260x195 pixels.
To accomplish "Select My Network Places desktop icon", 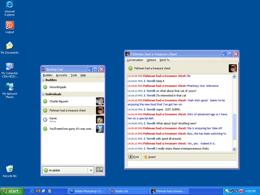I will (10, 87).
